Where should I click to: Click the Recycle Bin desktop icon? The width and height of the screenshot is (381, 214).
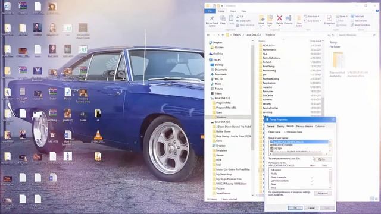click(x=8, y=8)
